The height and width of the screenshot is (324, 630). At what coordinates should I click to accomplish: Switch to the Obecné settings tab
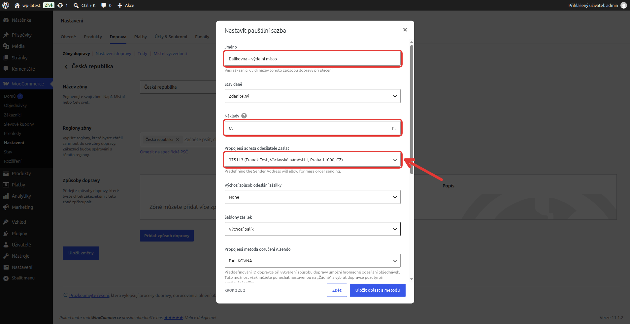pos(68,37)
